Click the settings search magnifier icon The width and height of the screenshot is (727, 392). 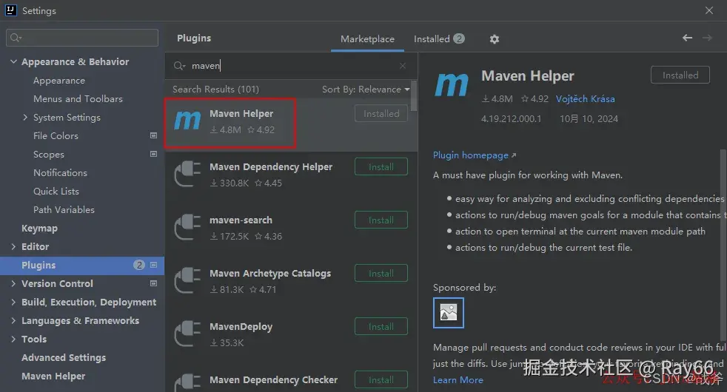click(16, 38)
